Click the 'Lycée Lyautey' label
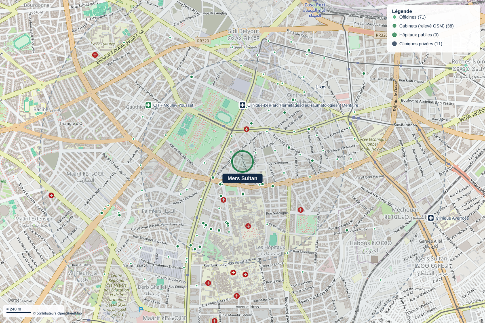The image size is (485, 323). (103, 44)
